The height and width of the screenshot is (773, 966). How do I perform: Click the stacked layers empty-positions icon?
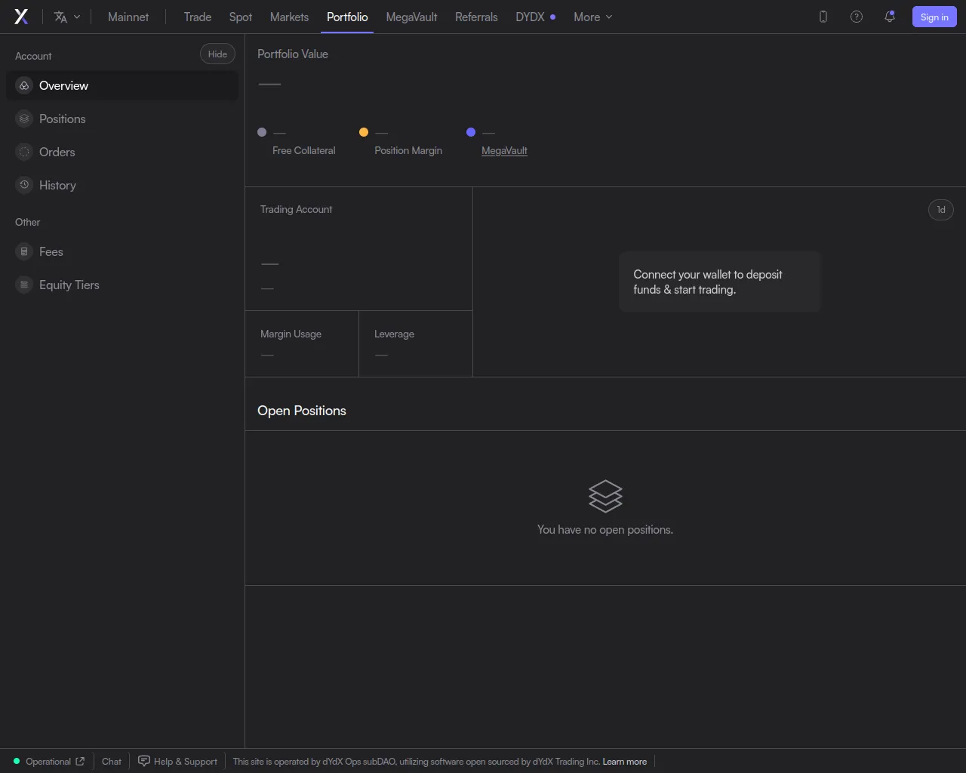[605, 496]
